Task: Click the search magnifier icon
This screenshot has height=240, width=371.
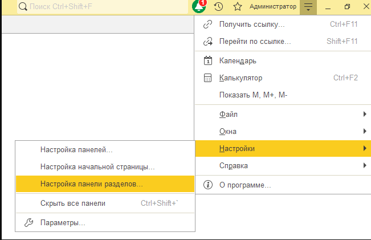Action: click(23, 7)
